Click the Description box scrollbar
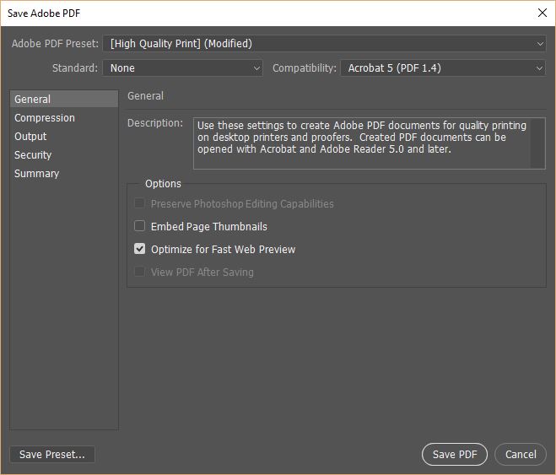The image size is (556, 475). (x=537, y=143)
